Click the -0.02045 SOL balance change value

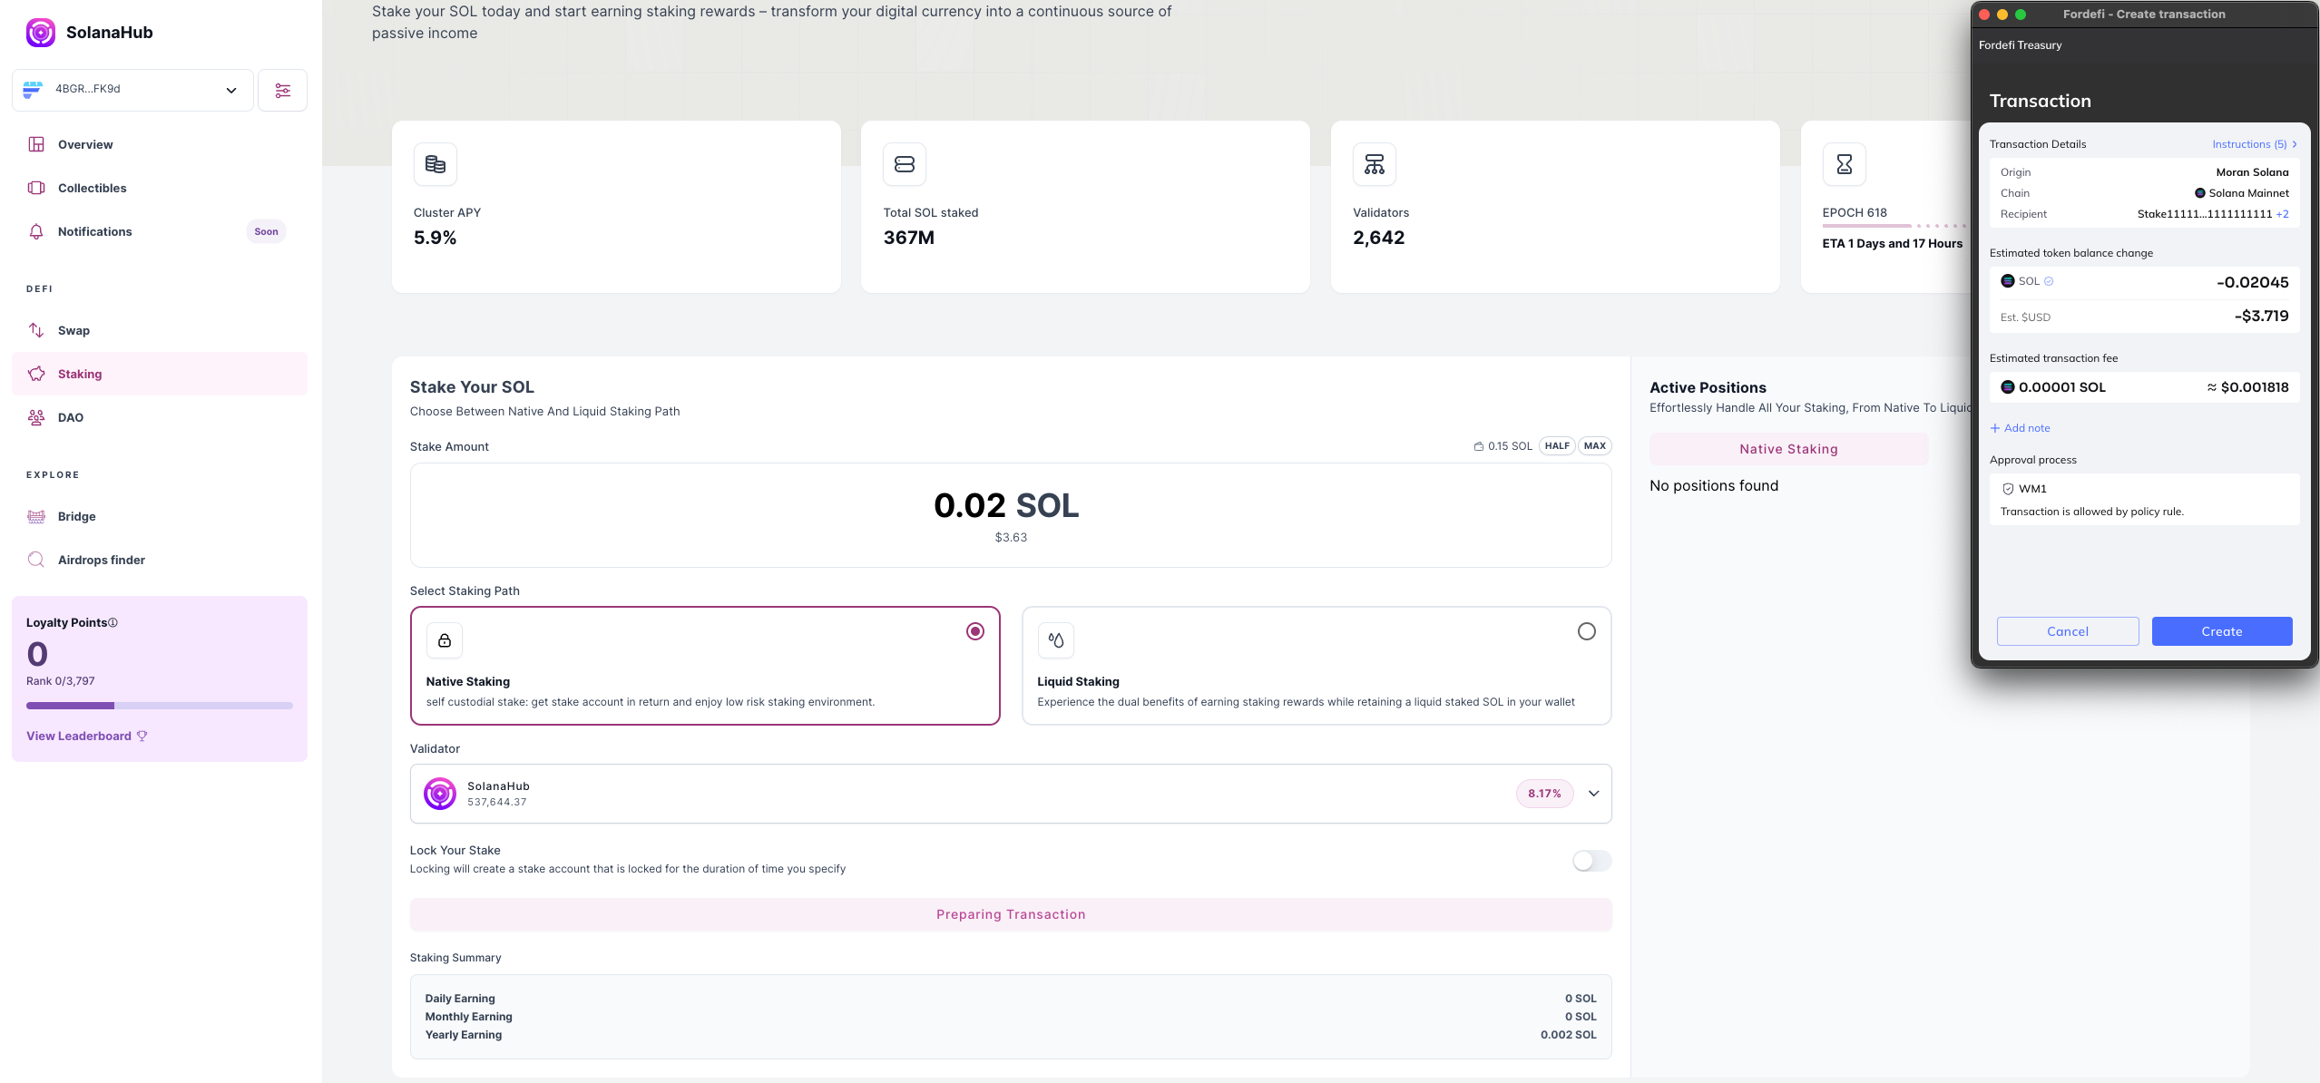(2253, 282)
